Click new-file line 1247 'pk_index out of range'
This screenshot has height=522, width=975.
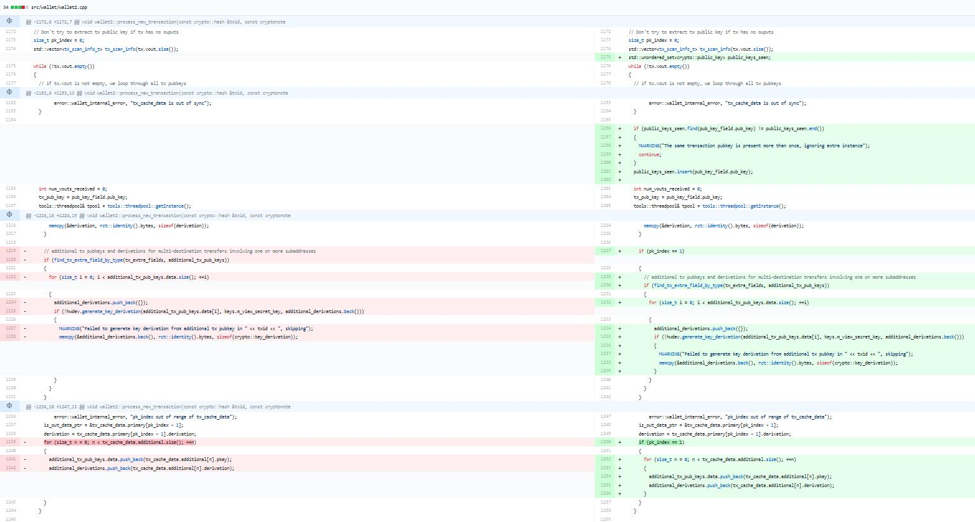click(x=740, y=417)
